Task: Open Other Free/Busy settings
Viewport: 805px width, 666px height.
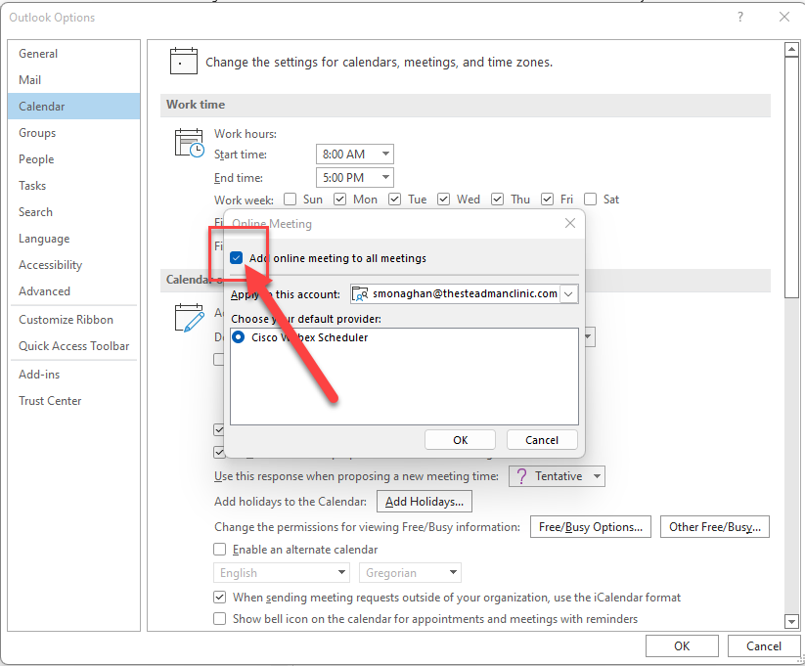Action: click(x=715, y=527)
